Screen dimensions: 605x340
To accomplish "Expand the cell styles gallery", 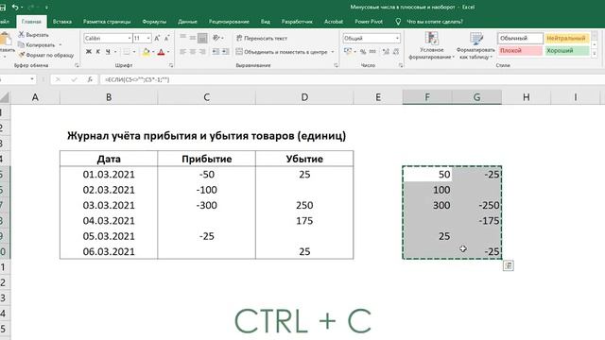I will (x=595, y=55).
